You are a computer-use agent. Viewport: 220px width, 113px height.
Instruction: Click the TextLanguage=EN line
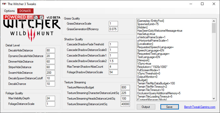(x=149, y=57)
